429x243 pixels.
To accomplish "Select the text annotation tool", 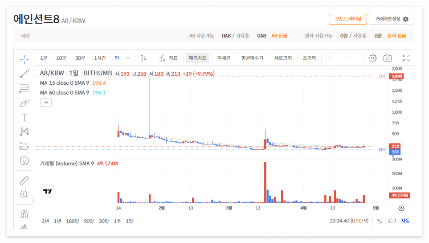I will [x=25, y=118].
